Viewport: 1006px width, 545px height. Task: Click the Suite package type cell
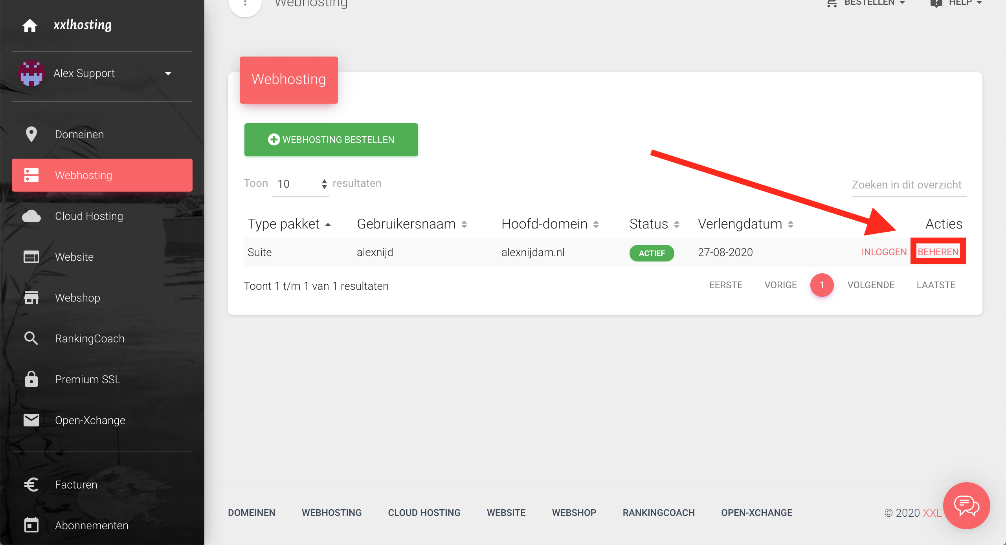click(x=259, y=252)
